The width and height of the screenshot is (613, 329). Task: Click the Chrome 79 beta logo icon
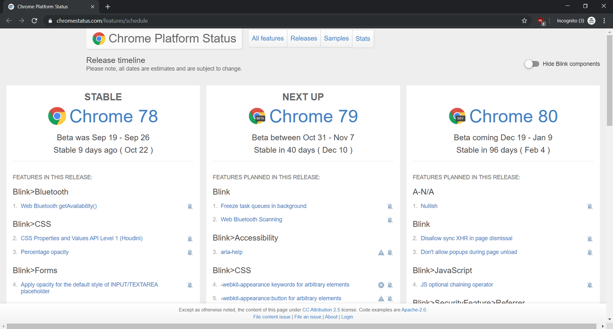(x=257, y=116)
